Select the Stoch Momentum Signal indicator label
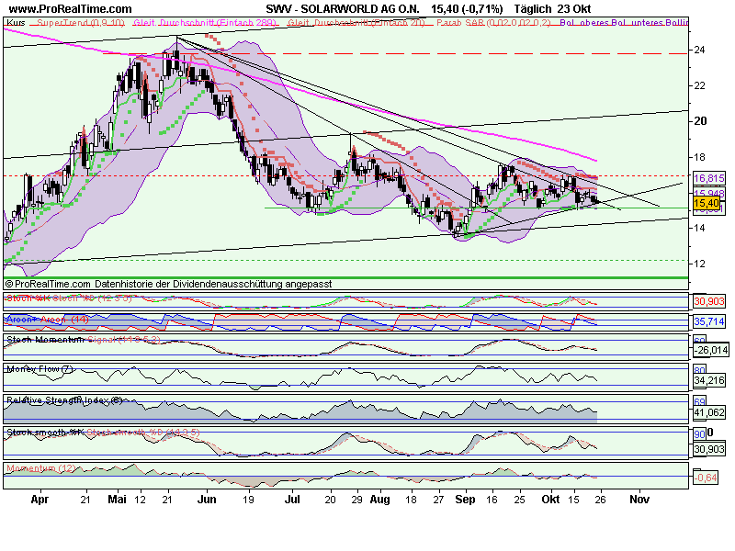This screenshot has width=735, height=551. [x=84, y=340]
